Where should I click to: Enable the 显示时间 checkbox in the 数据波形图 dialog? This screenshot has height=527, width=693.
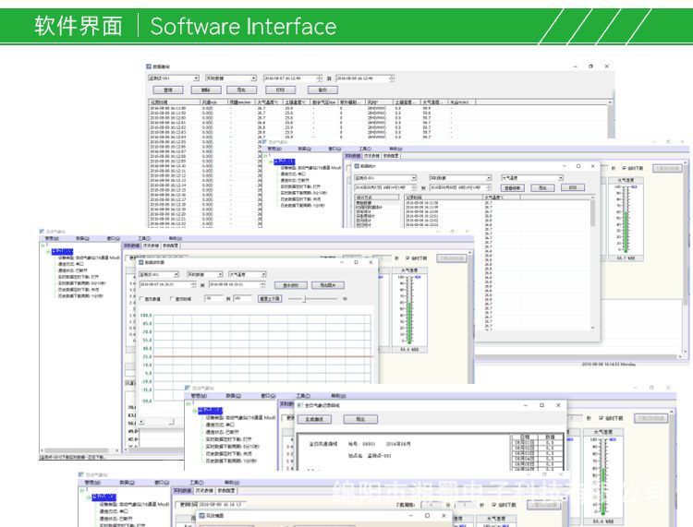coord(172,299)
